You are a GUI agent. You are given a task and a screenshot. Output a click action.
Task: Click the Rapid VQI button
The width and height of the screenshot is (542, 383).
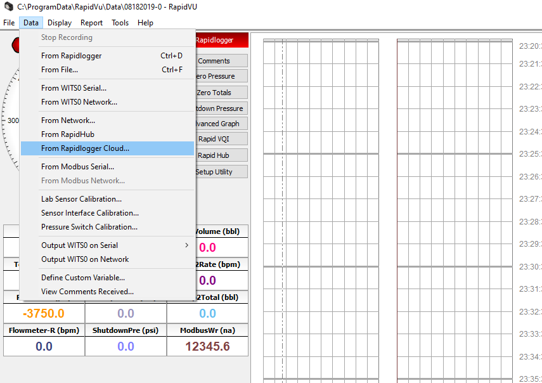pos(214,139)
